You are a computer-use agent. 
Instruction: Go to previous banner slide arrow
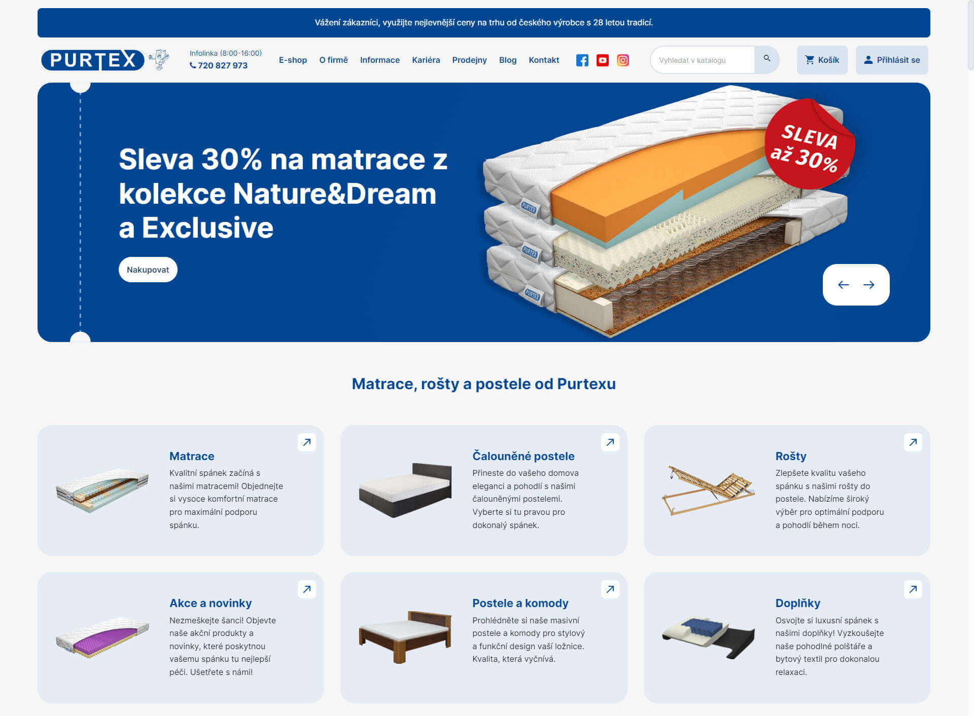(843, 285)
